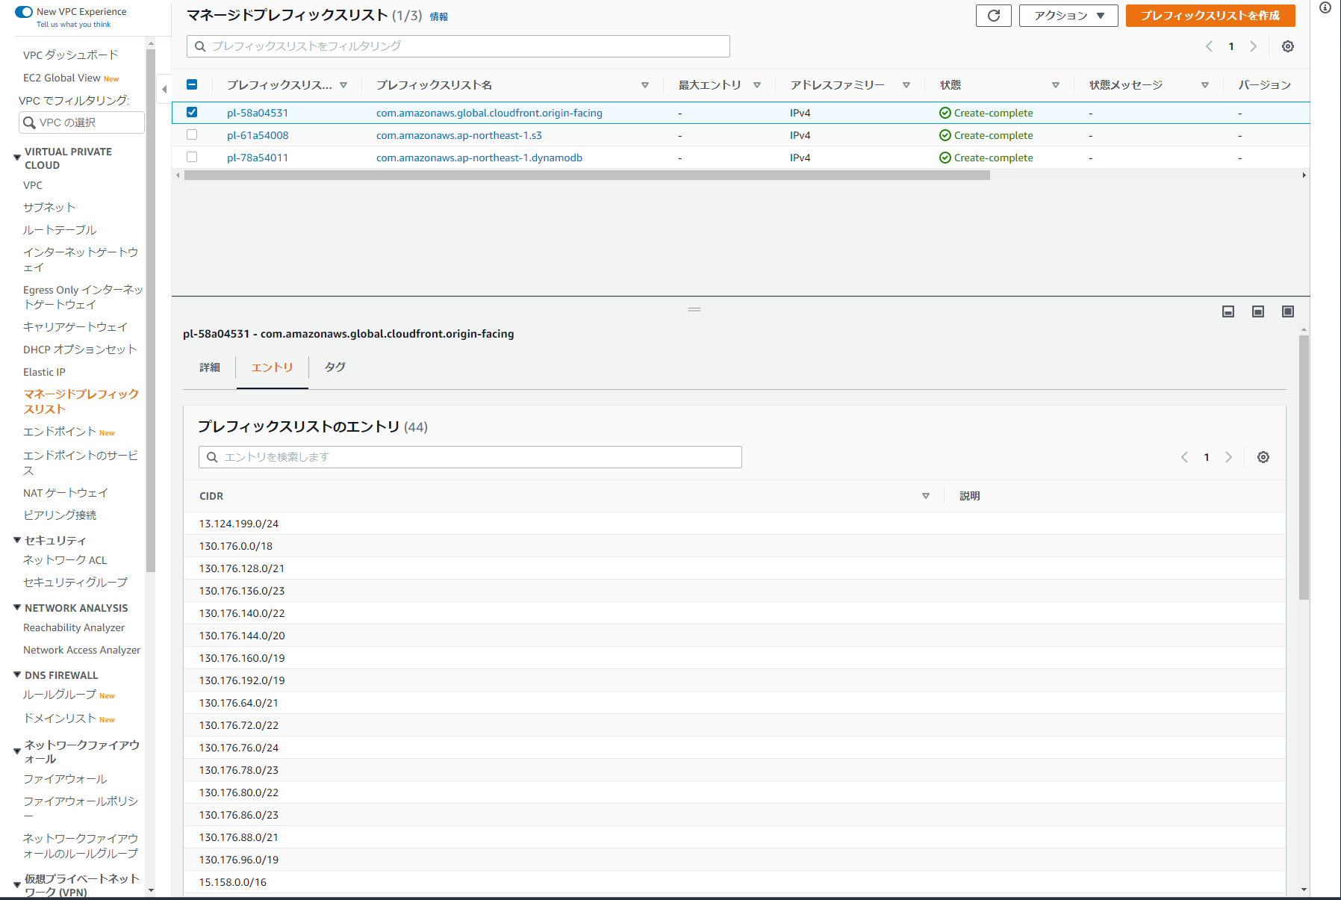Switch to the 詳細 tab
The width and height of the screenshot is (1341, 900).
(210, 367)
